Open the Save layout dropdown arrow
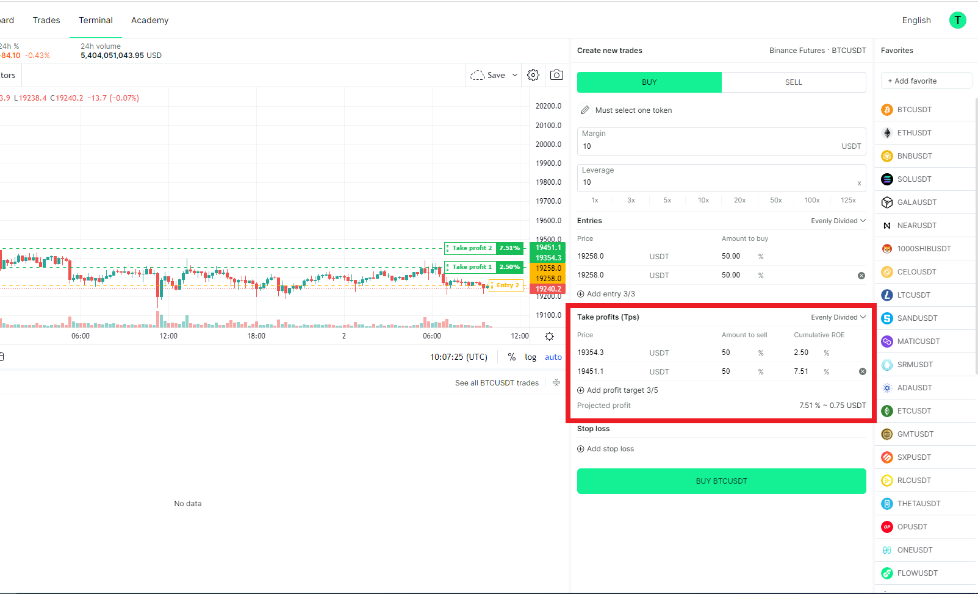The image size is (978, 594). tap(515, 75)
